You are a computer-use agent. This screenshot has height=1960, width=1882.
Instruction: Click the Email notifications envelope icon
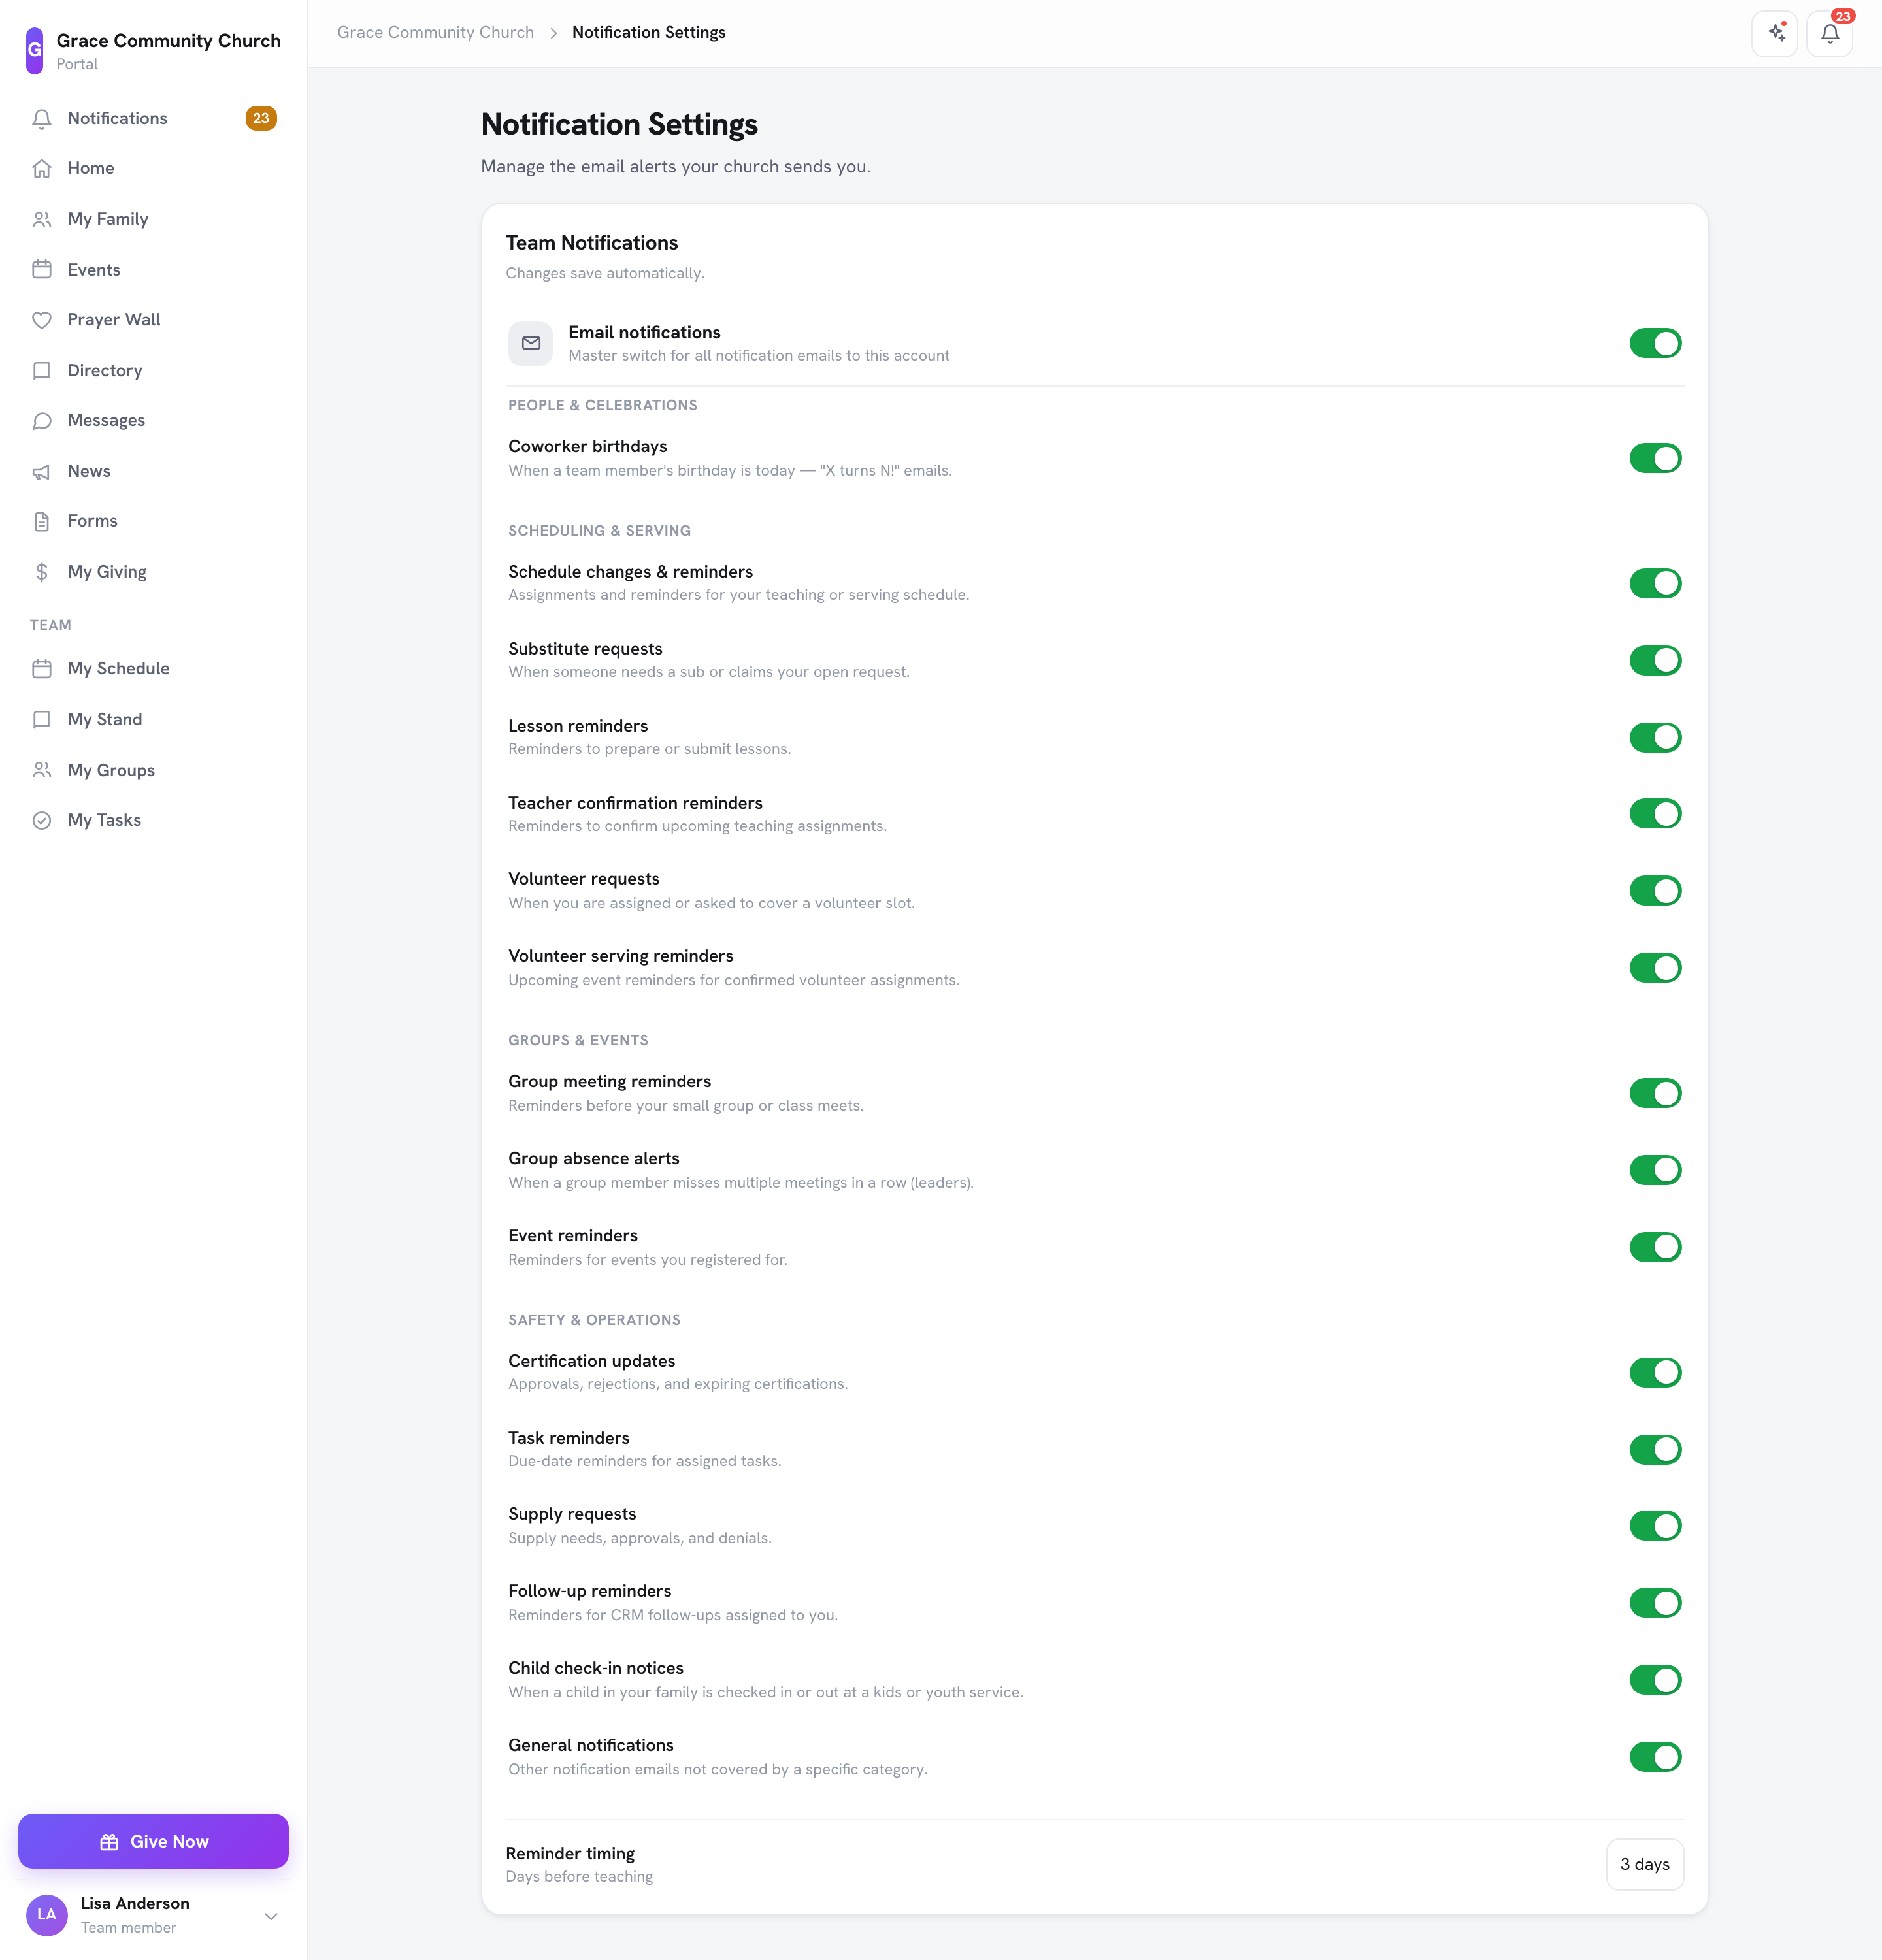tap(531, 343)
